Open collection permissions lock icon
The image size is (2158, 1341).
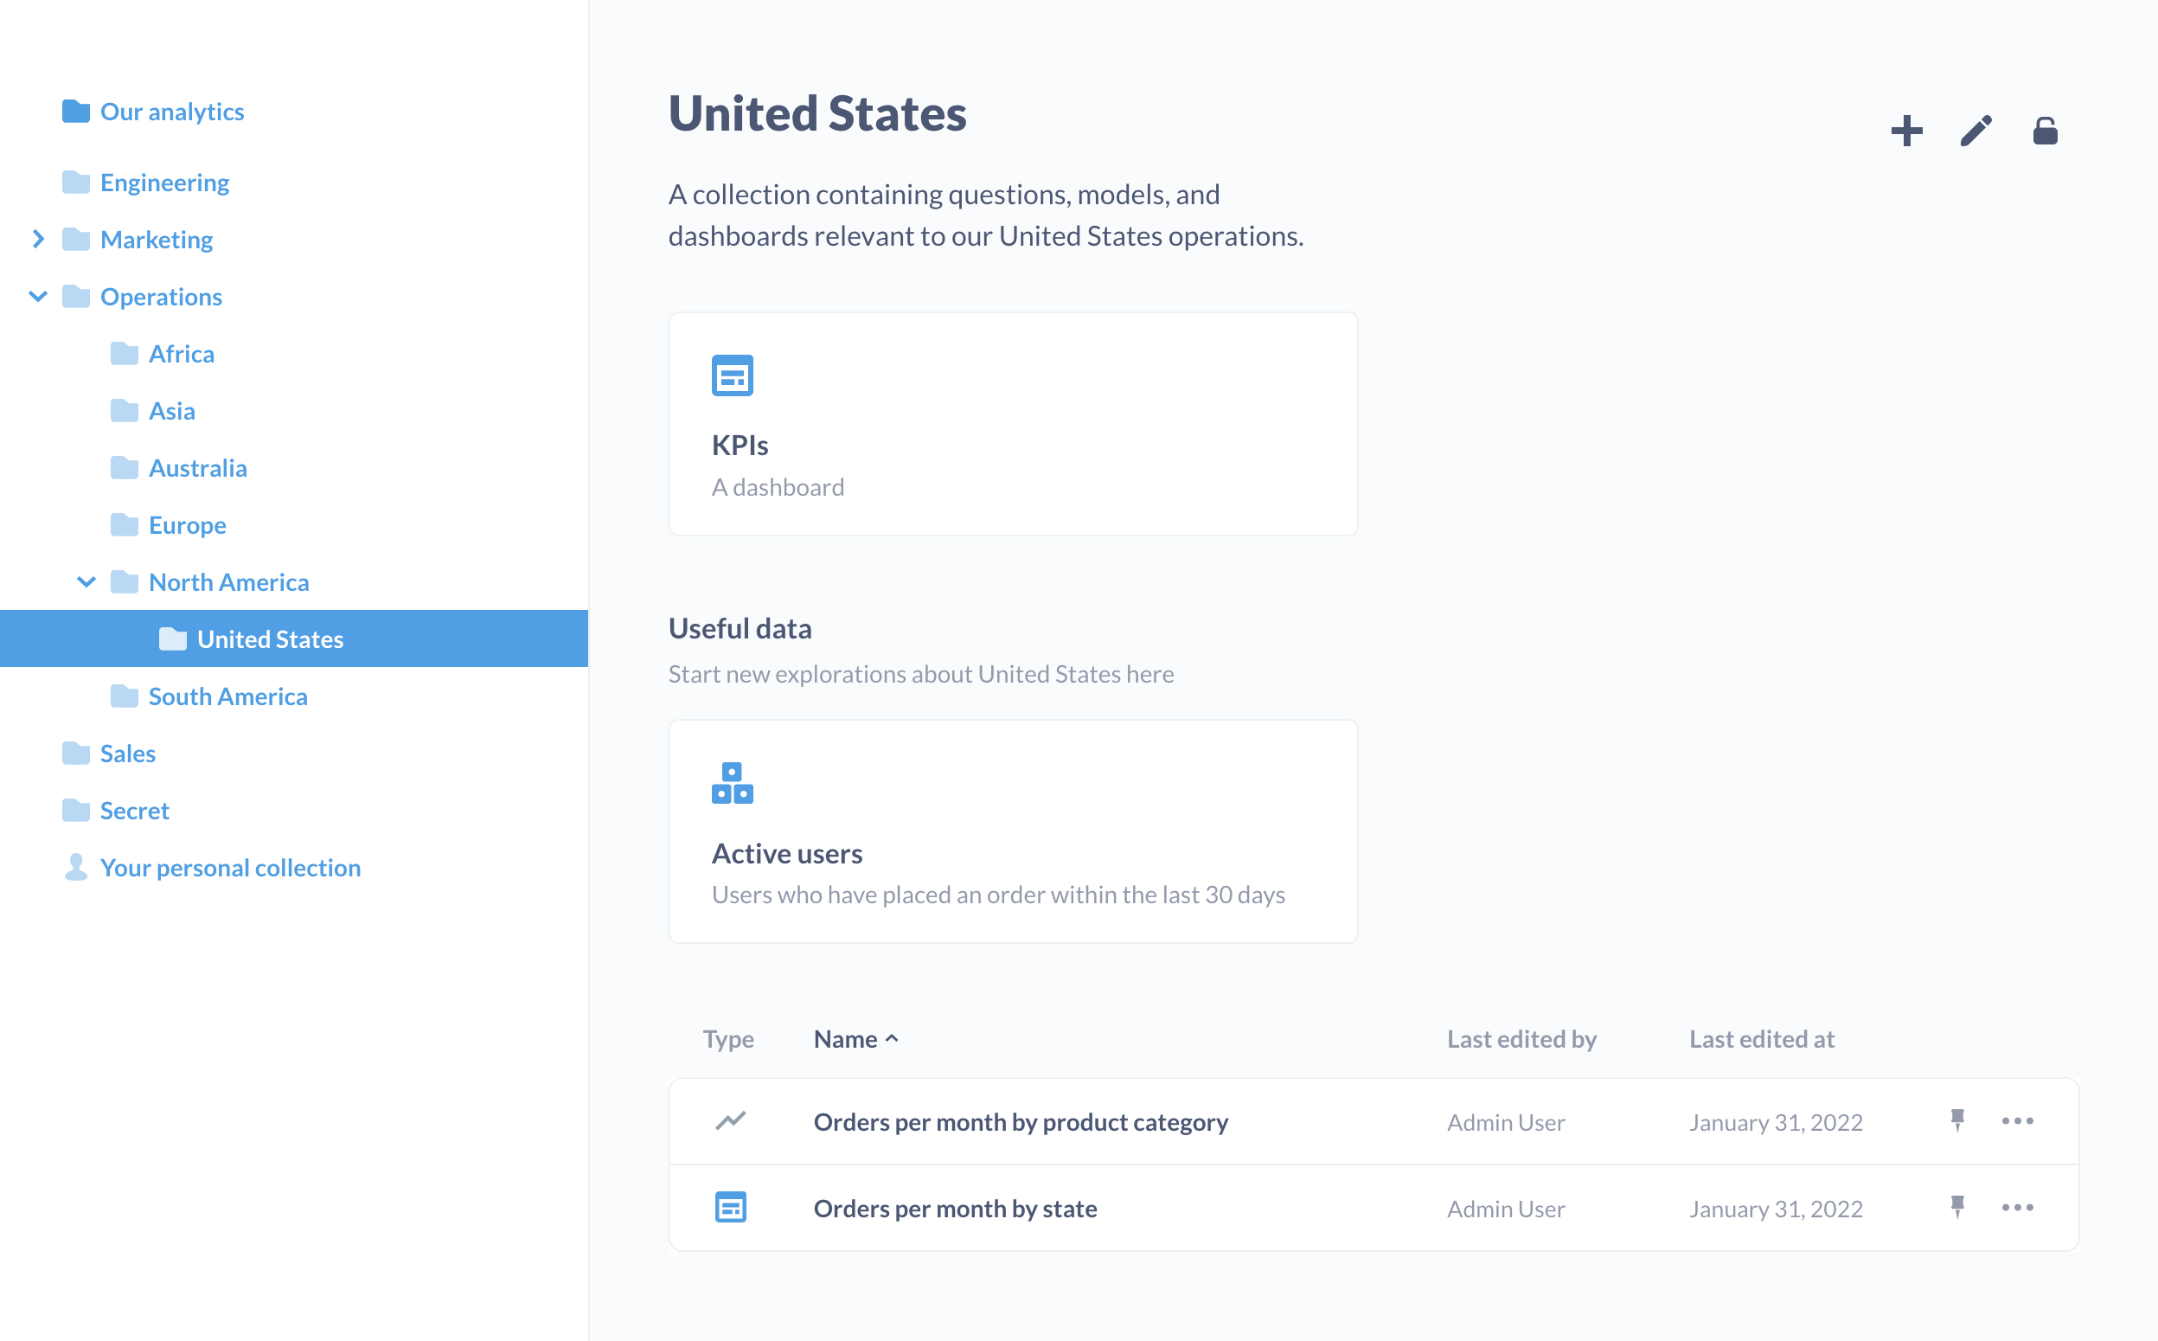click(2045, 132)
